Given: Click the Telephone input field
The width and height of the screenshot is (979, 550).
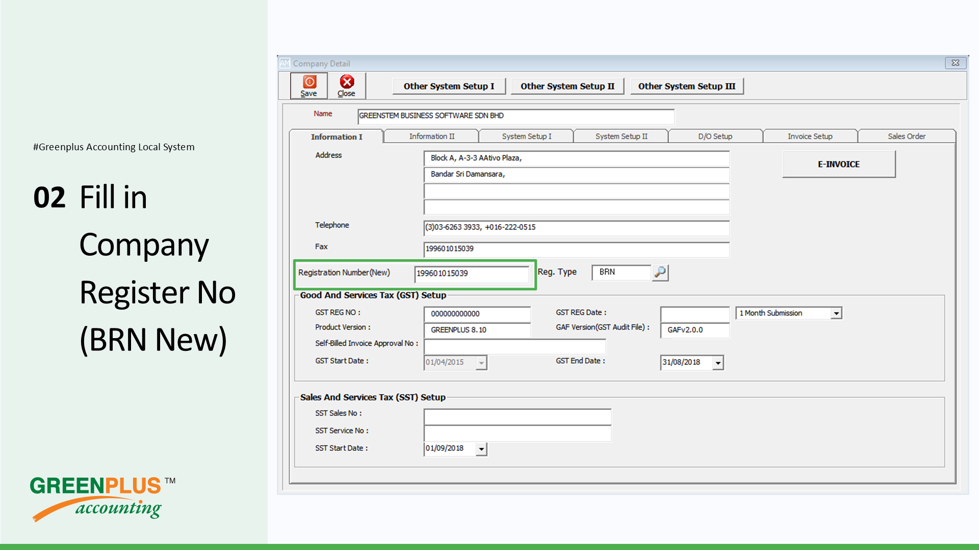Looking at the screenshot, I should pyautogui.click(x=576, y=228).
